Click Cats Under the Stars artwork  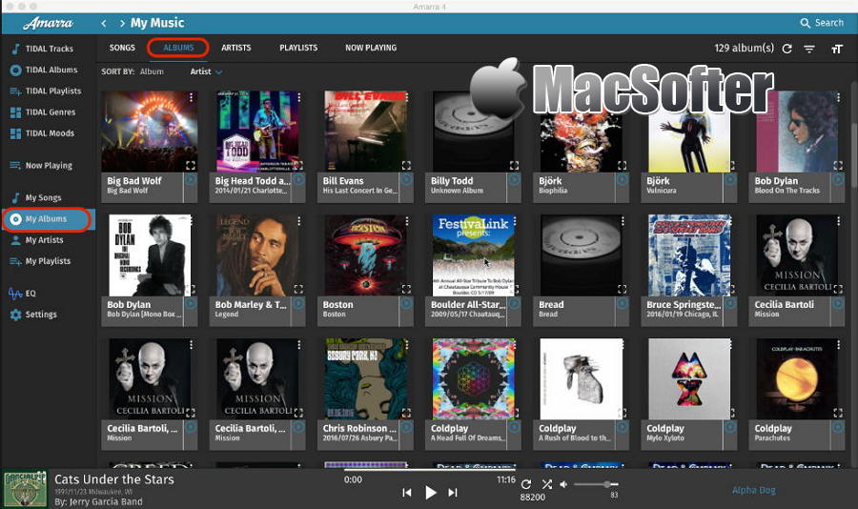[25, 489]
